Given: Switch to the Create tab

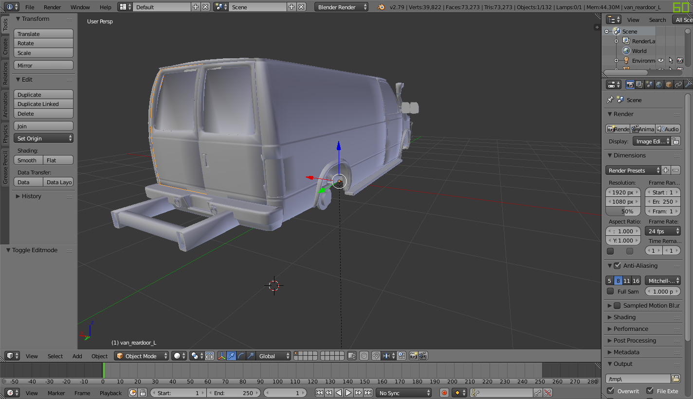Looking at the screenshot, I should pos(5,47).
